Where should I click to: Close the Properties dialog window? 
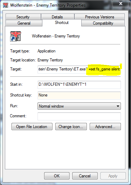[121, 3]
